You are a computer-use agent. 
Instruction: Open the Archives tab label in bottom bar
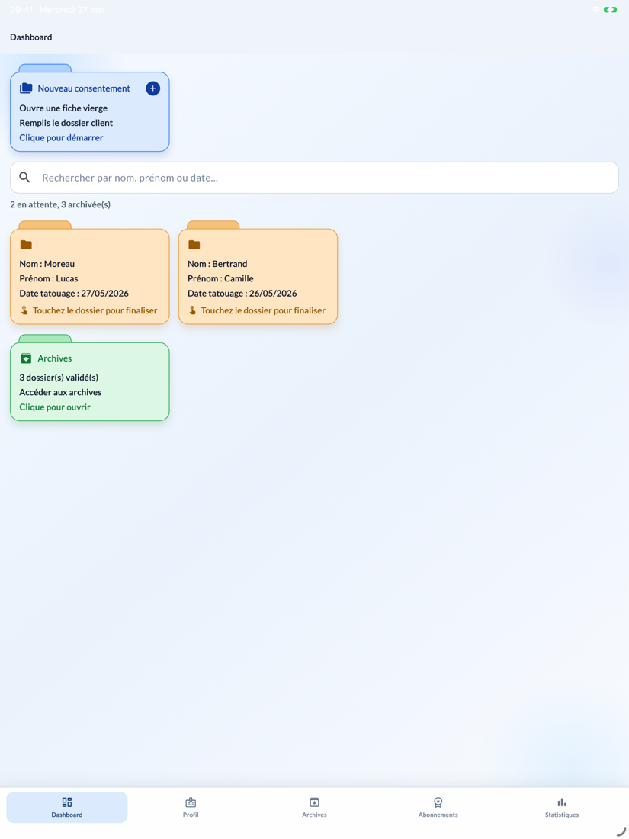pos(314,815)
